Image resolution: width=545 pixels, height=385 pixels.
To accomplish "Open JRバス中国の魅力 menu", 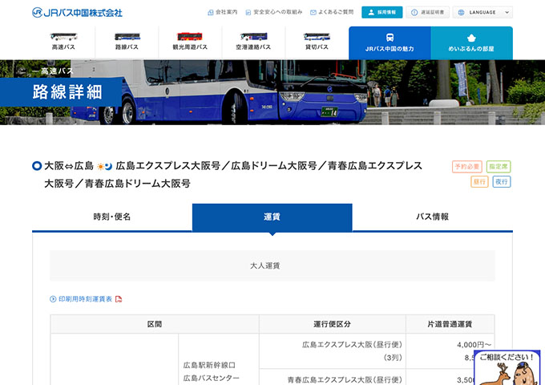I will pyautogui.click(x=390, y=43).
